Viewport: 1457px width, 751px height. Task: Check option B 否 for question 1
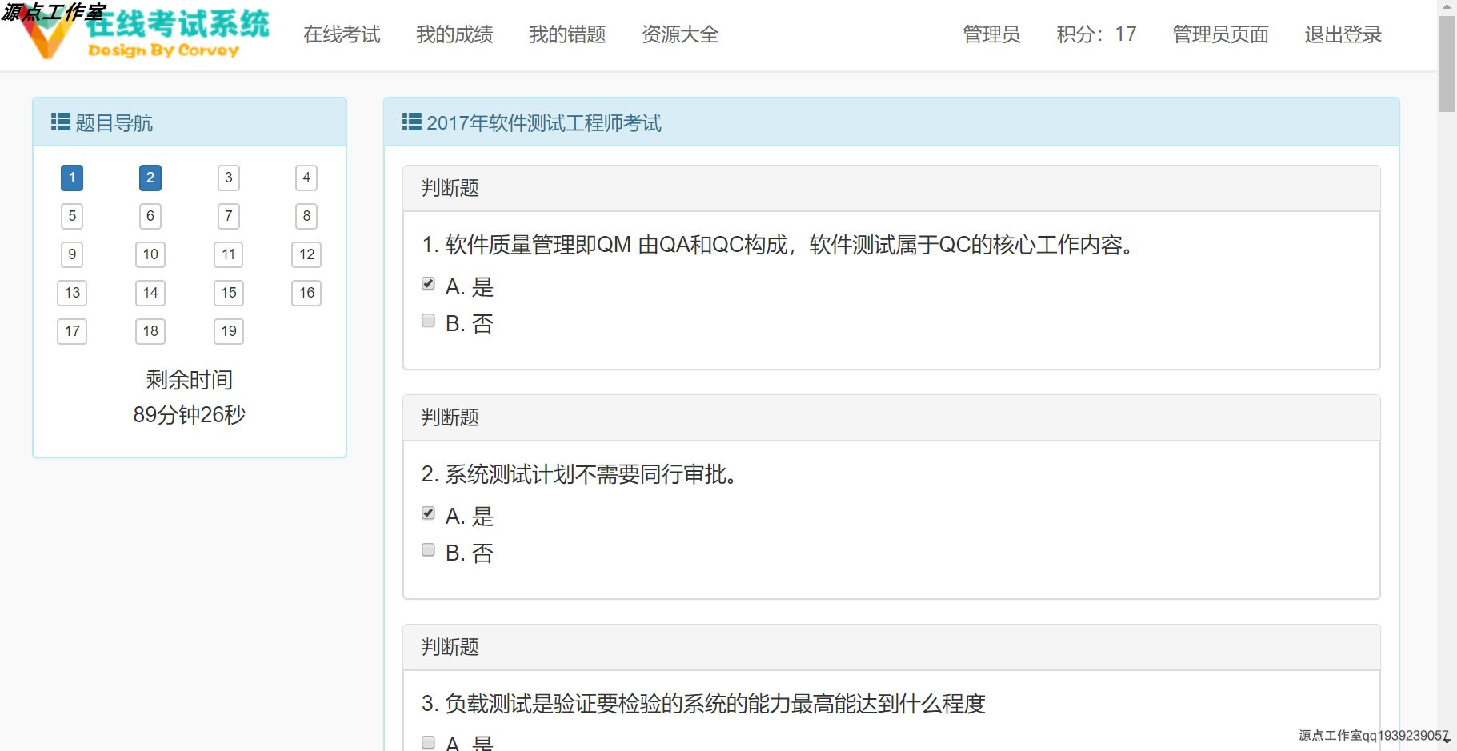(427, 320)
